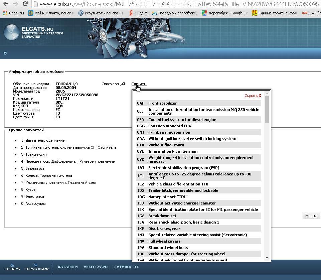Click the browser Forward arrow

pos(15,4)
